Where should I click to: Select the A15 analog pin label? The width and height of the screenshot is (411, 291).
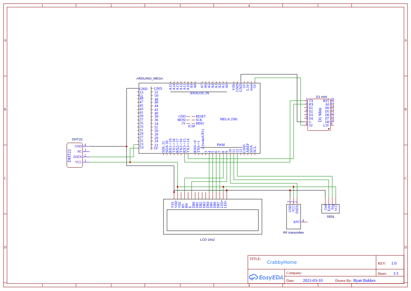[171, 87]
